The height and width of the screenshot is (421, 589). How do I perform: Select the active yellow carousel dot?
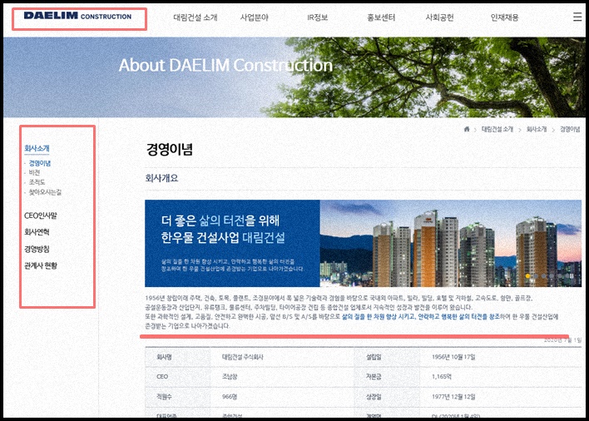coord(527,276)
